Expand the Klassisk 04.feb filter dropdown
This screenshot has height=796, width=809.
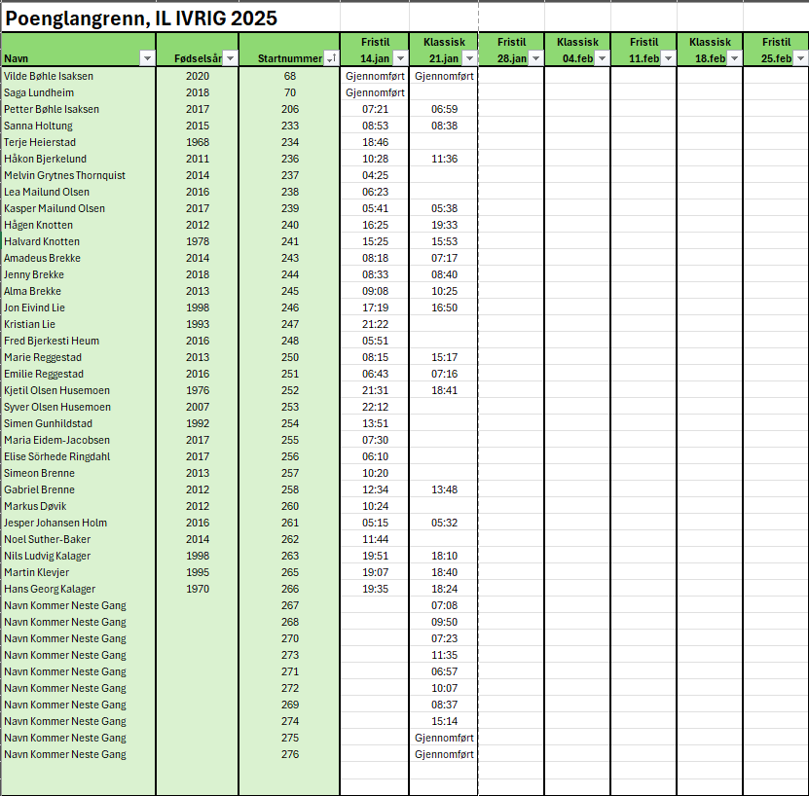[x=602, y=58]
